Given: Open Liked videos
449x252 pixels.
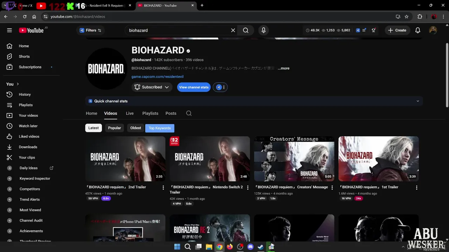Looking at the screenshot, I should (29, 136).
